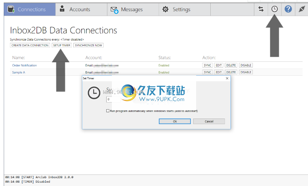Viewport: 308px width, 186px height.
Task: Switch to the Accounts tab
Action: click(81, 9)
